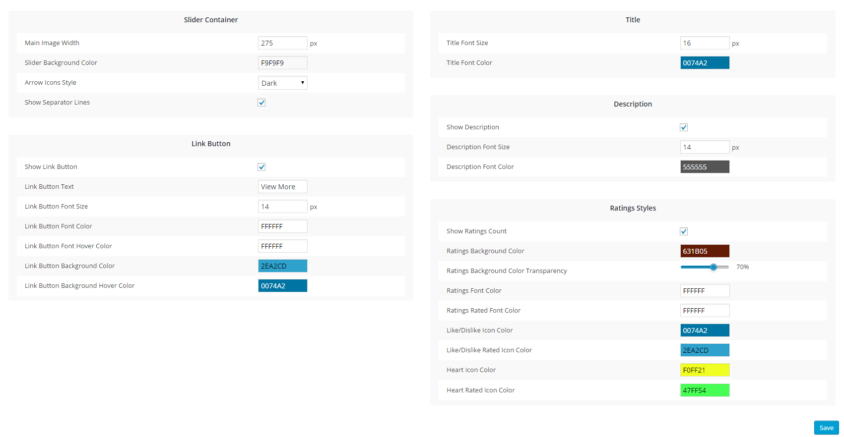This screenshot has width=844, height=437.
Task: Click the Like/Dislike Rated Icon Color swatch
Action: [x=705, y=350]
